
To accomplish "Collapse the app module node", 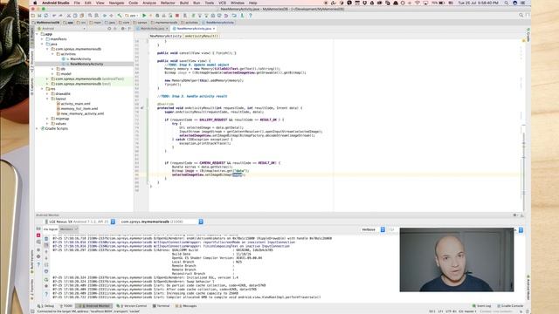I will pos(38,34).
